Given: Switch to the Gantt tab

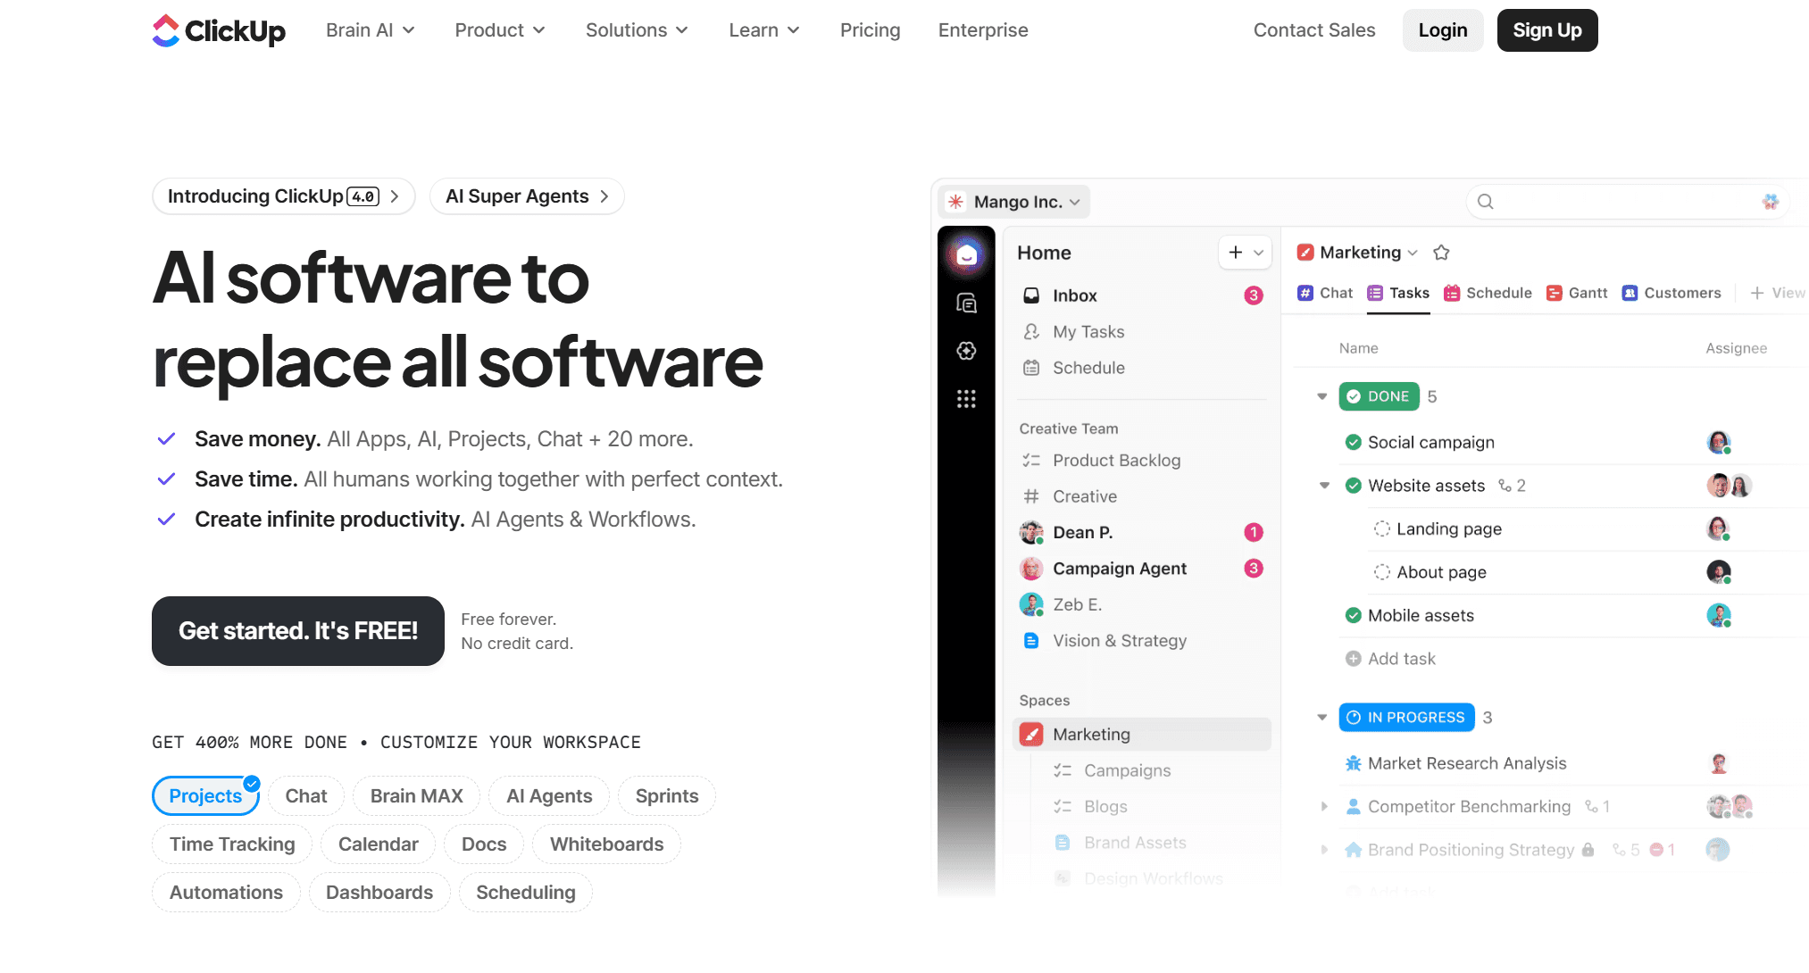Looking at the screenshot, I should pos(1577,293).
